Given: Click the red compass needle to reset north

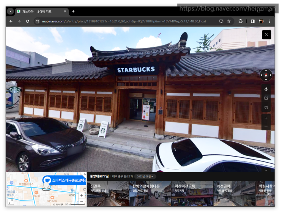Looking at the screenshot, I should click(x=266, y=75).
